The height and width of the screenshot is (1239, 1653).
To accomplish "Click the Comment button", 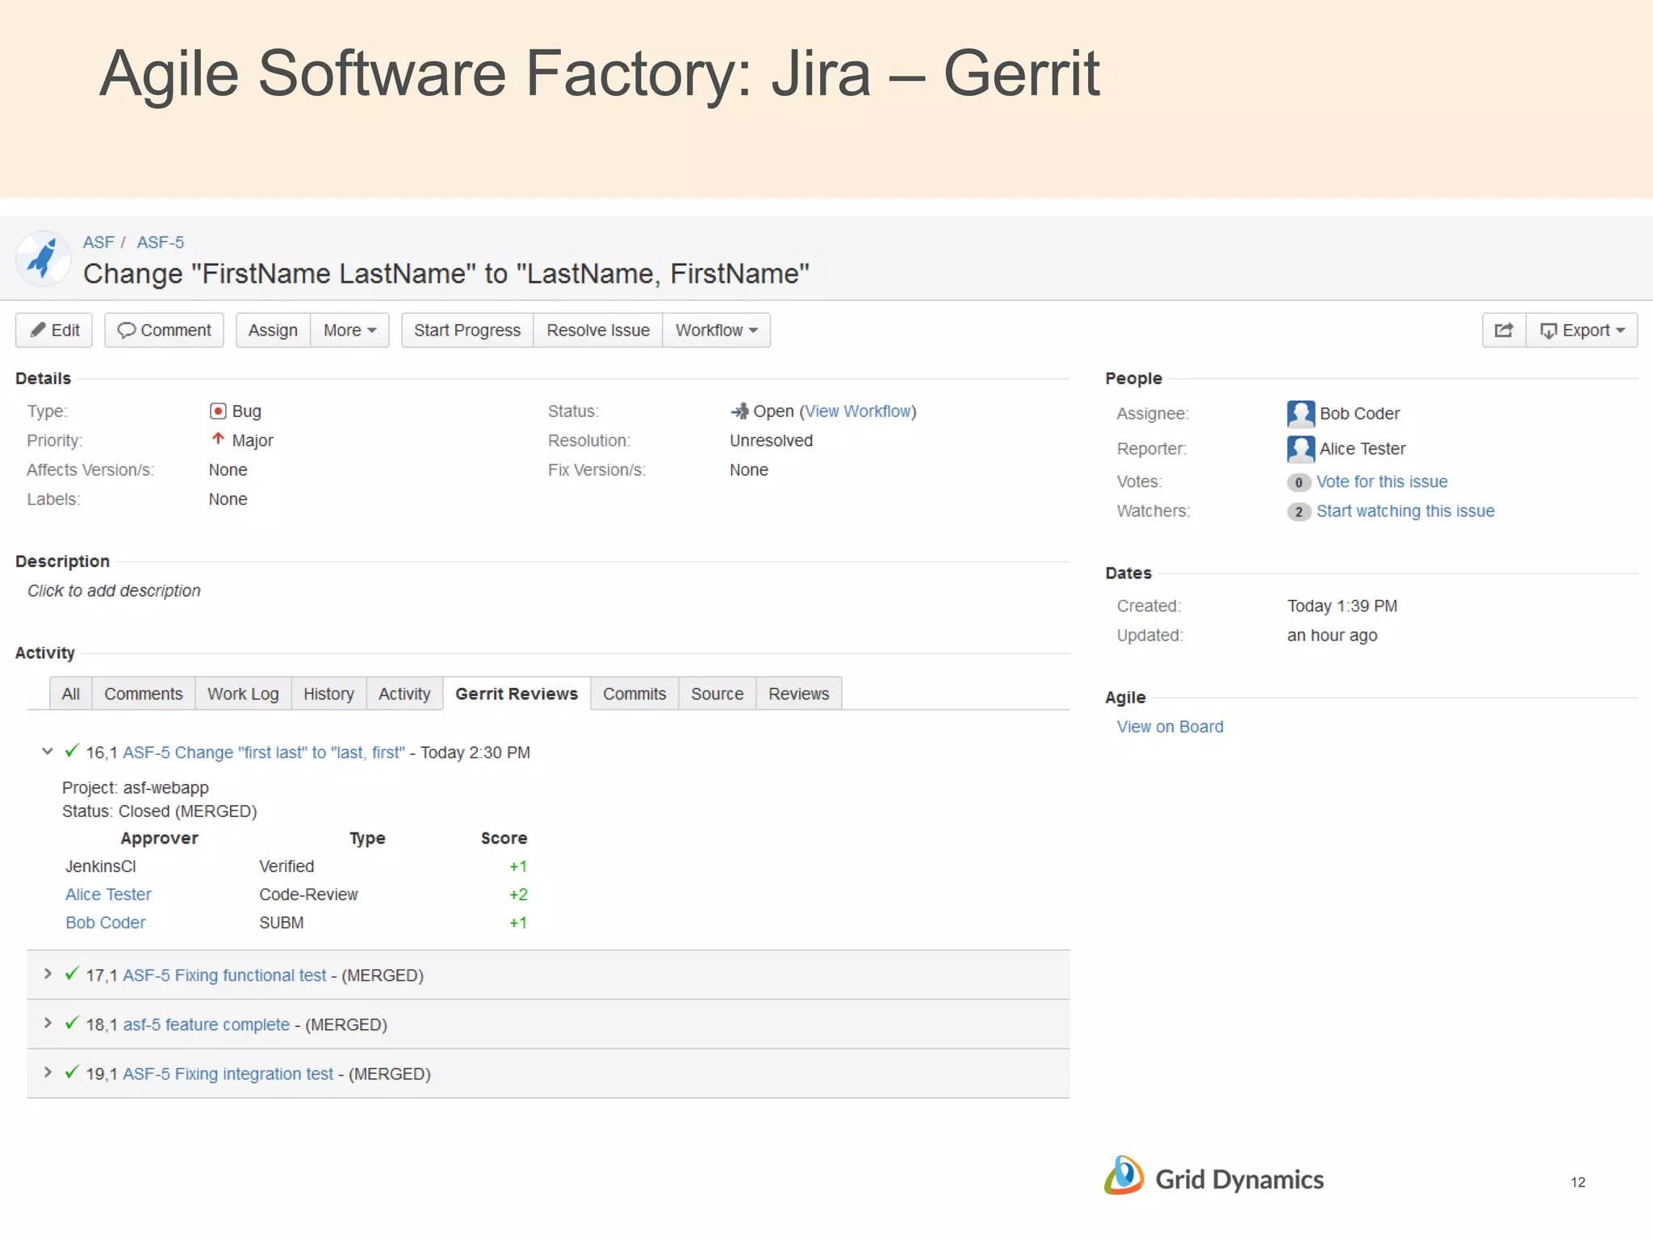I will point(164,331).
